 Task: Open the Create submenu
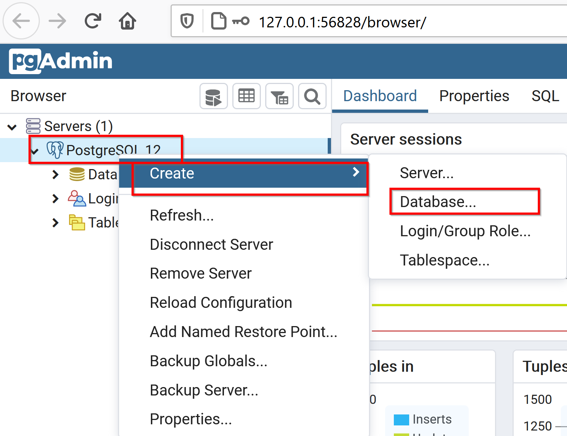[x=244, y=173]
